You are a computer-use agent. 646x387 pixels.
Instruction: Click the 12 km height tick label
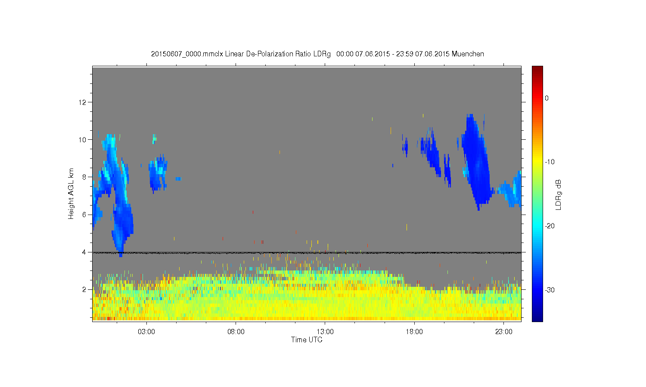tap(83, 102)
